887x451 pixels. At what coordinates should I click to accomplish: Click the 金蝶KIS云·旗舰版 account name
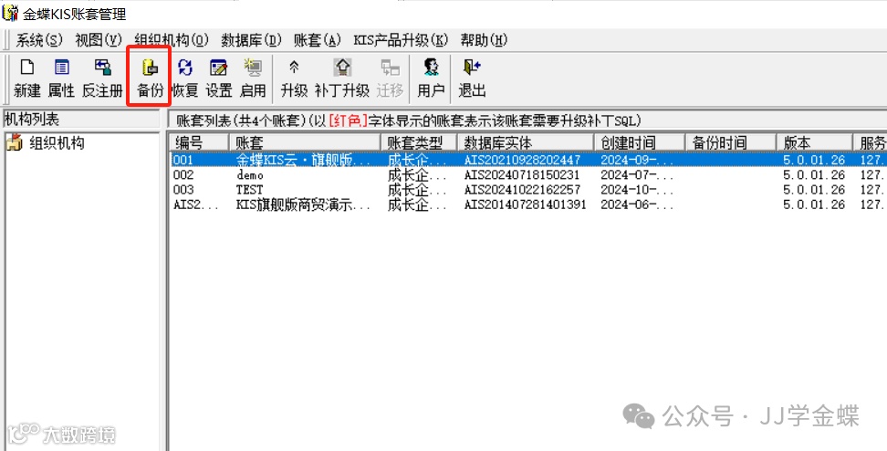click(x=303, y=160)
